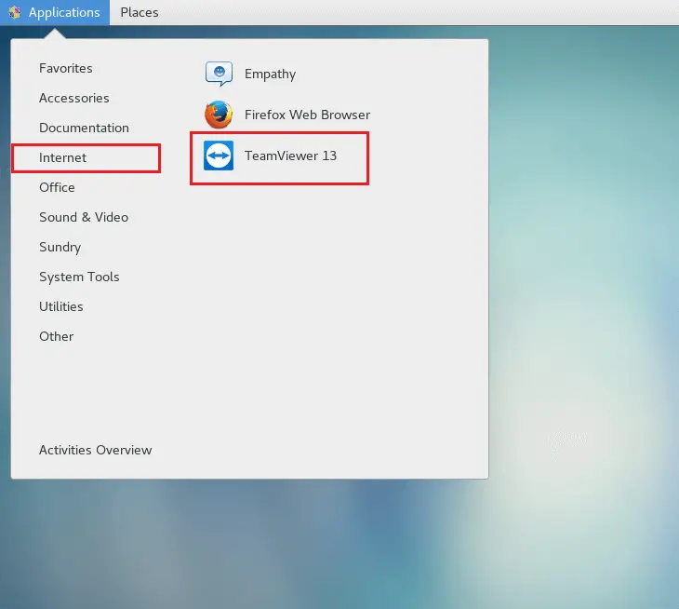Select the Sound & Video category
This screenshot has height=609, width=679.
[84, 217]
